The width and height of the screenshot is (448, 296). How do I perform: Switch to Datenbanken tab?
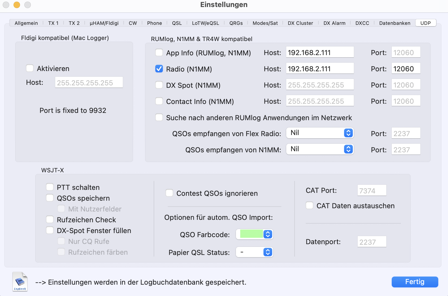pyautogui.click(x=395, y=23)
